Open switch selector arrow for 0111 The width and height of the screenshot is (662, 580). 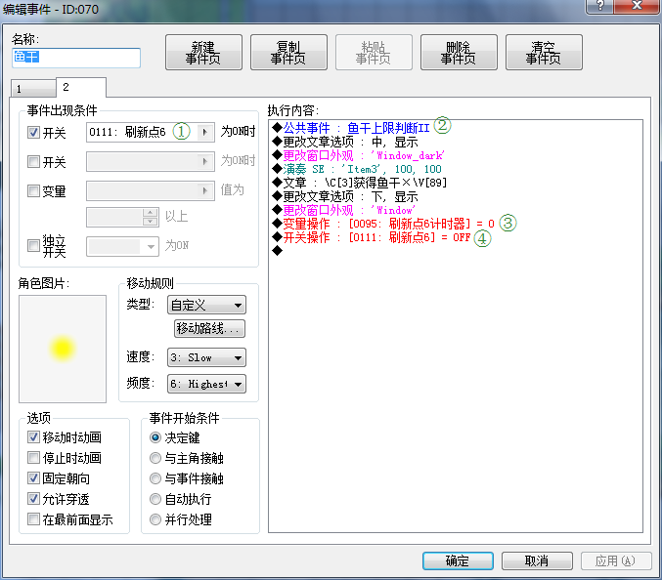pos(205,132)
